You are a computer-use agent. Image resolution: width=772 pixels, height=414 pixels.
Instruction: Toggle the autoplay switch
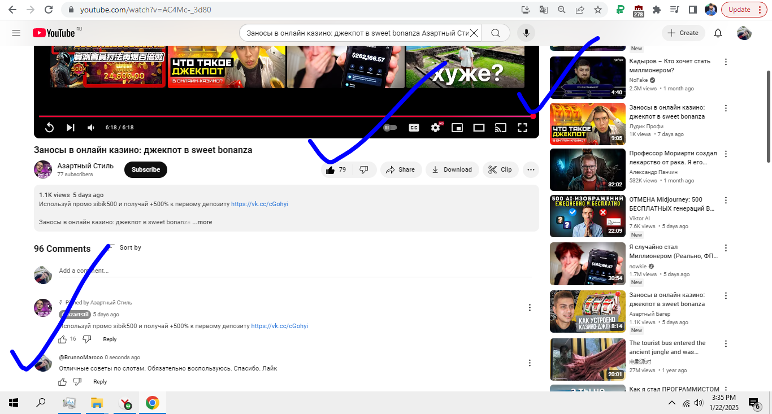391,128
